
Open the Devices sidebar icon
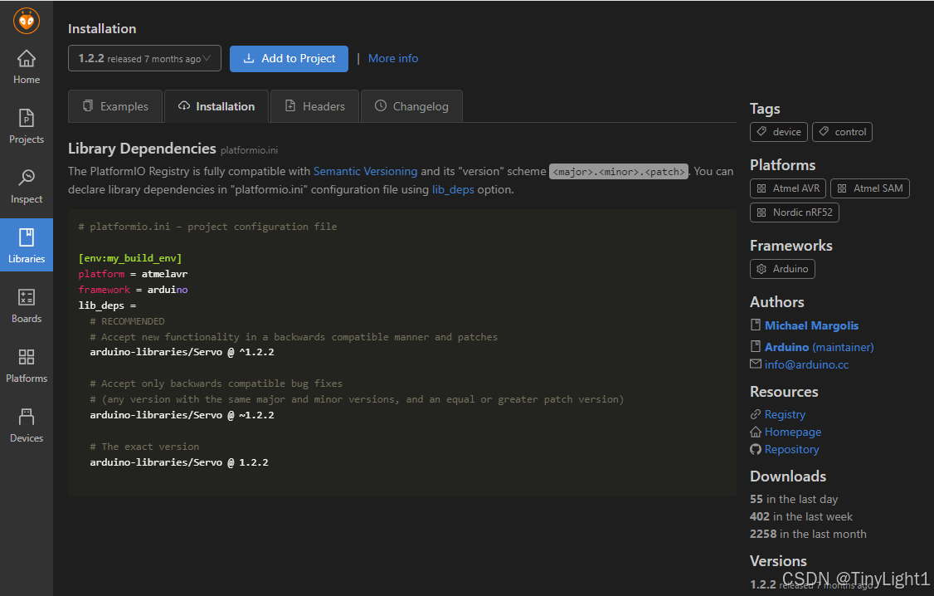click(27, 425)
